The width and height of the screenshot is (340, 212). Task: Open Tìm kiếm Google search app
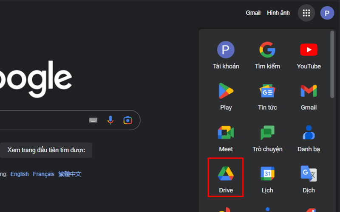[267, 56]
